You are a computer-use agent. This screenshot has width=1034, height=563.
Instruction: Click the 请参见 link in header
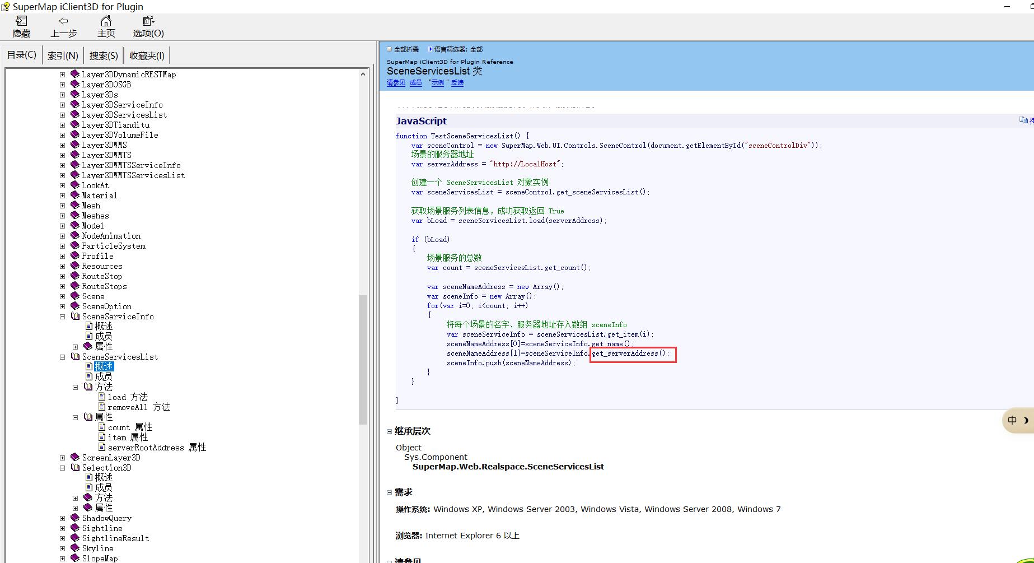396,83
